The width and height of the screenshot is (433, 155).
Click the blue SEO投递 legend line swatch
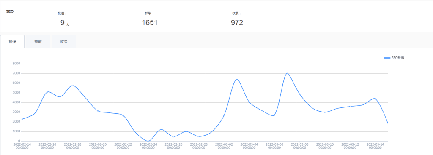pyautogui.click(x=387, y=58)
